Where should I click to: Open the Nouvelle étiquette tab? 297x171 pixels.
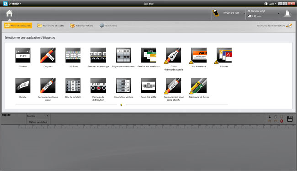click(x=18, y=26)
